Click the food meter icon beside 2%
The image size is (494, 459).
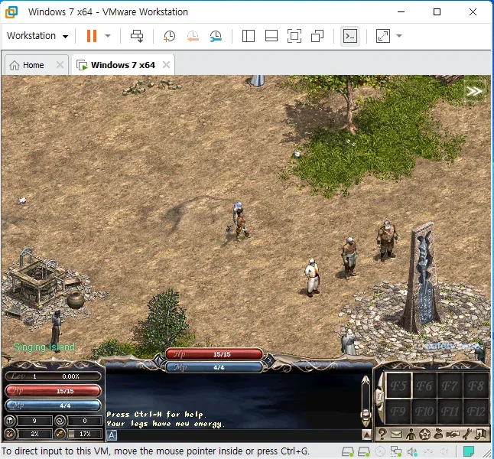[x=10, y=434]
